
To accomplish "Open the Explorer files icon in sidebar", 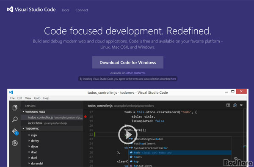I will click(x=15, y=108).
